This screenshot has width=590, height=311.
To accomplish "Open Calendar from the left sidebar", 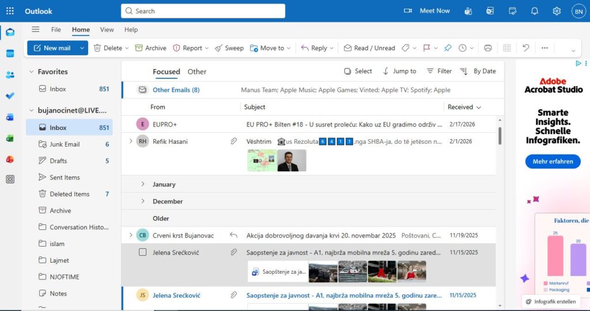I will tap(10, 53).
